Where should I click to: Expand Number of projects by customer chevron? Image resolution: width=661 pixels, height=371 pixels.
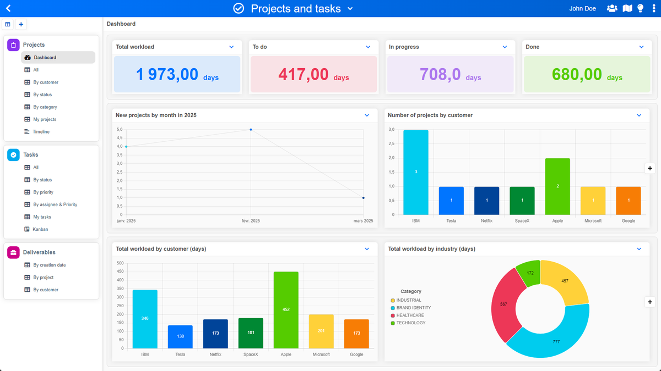639,115
